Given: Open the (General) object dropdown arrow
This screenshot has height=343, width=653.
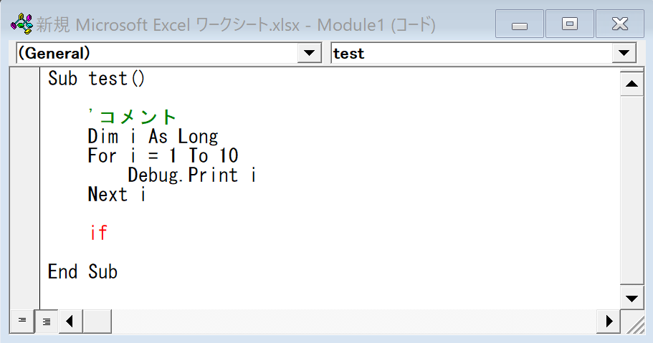Looking at the screenshot, I should (310, 53).
